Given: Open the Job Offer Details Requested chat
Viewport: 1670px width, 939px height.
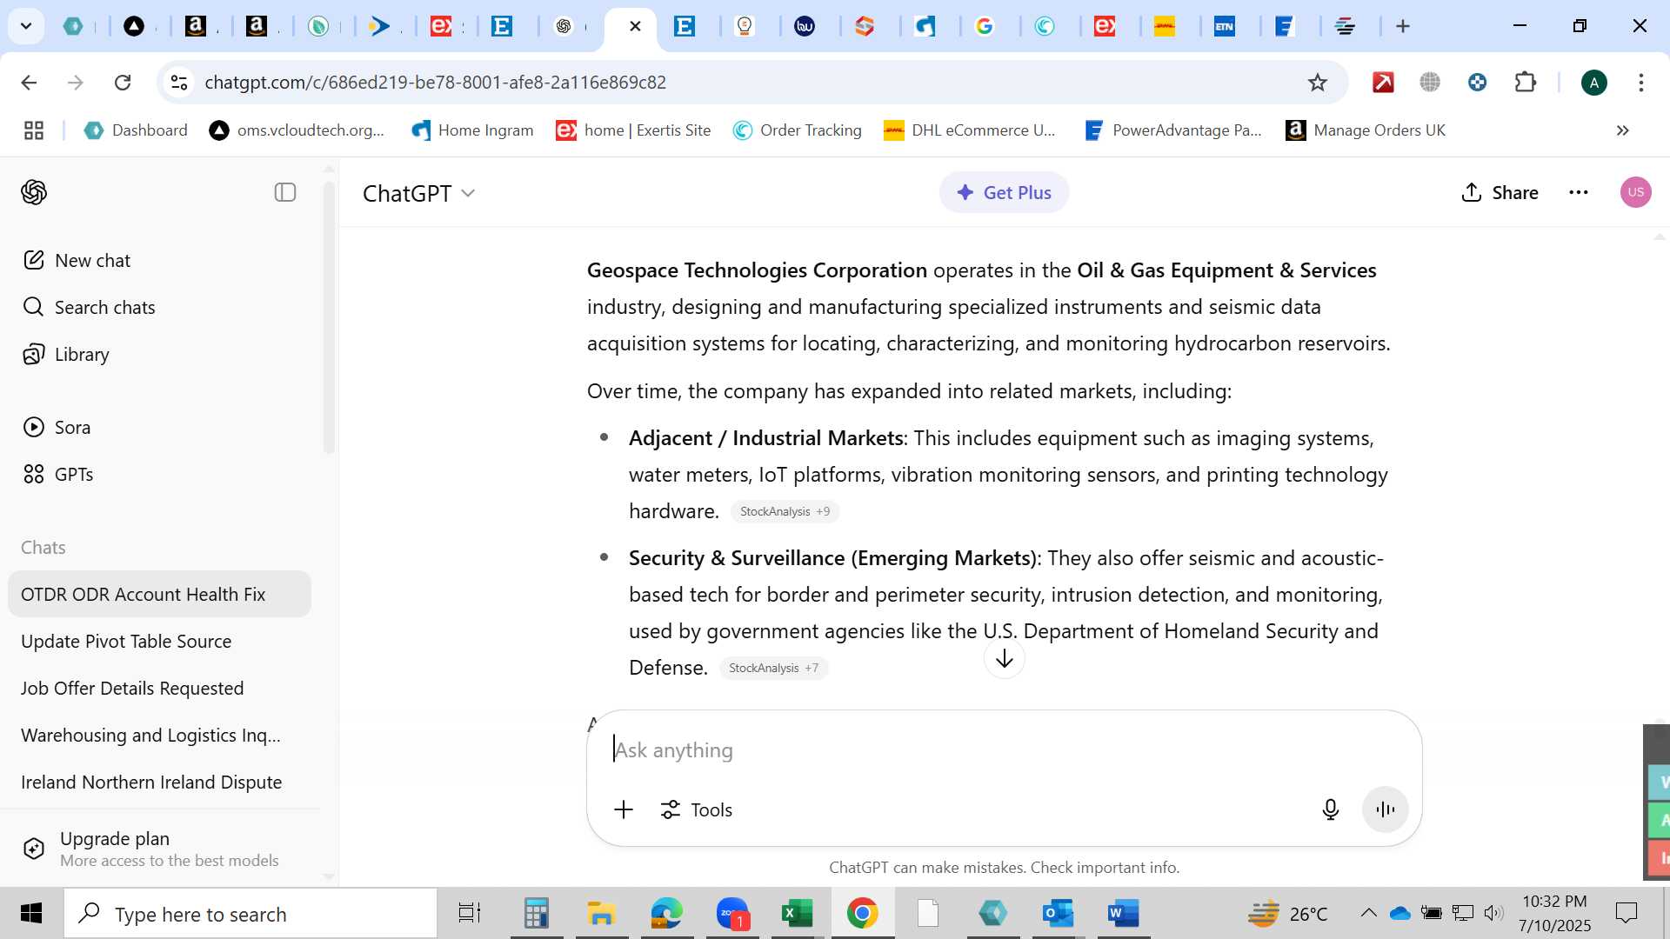Looking at the screenshot, I should (159, 688).
